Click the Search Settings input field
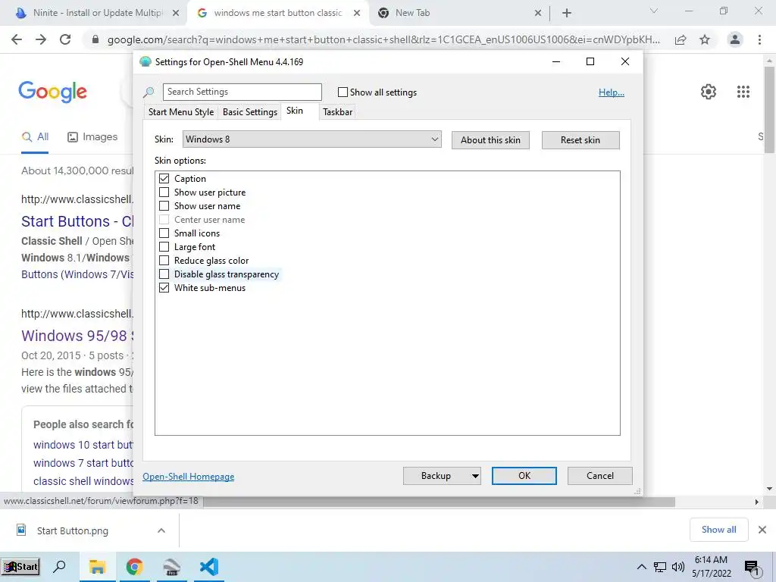Image resolution: width=776 pixels, height=582 pixels. [242, 92]
